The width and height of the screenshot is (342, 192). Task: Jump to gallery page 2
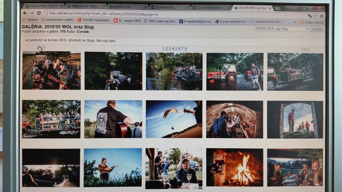point(166,49)
